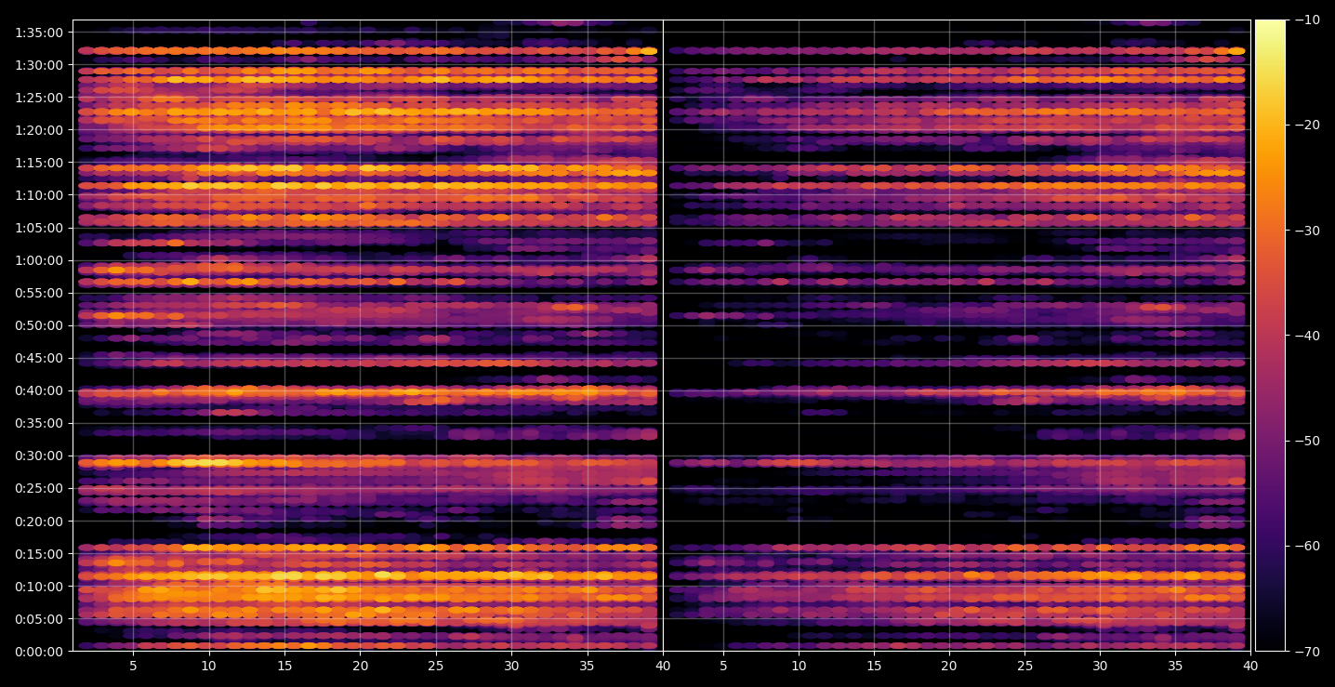Image resolution: width=1335 pixels, height=687 pixels.
Task: Pick the 0:25:00 time label
Action: pyautogui.click(x=39, y=489)
